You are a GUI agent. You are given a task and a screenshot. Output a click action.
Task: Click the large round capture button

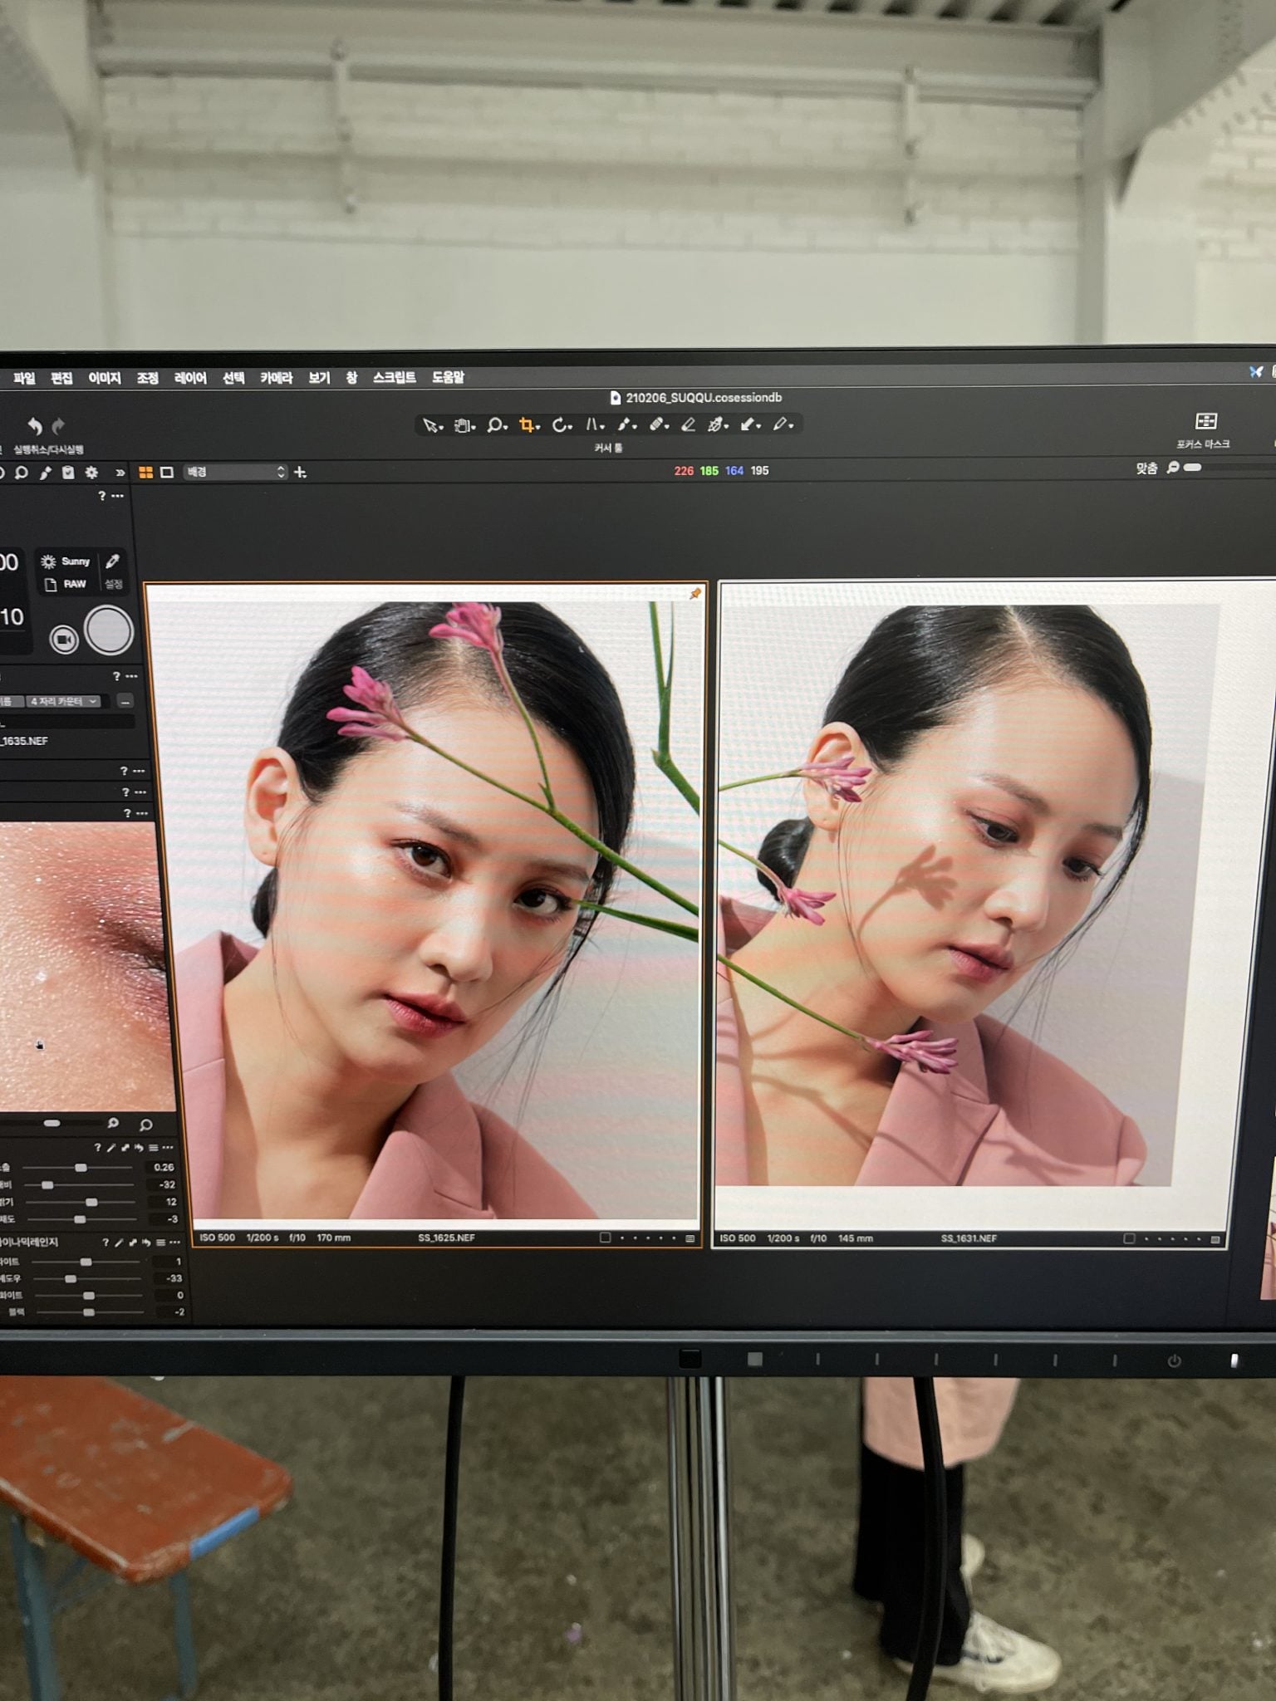click(x=109, y=630)
